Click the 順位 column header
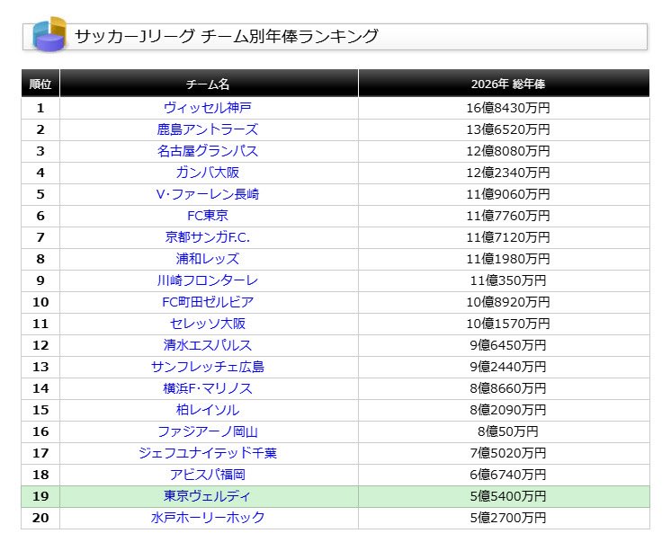The image size is (671, 551). click(x=40, y=84)
